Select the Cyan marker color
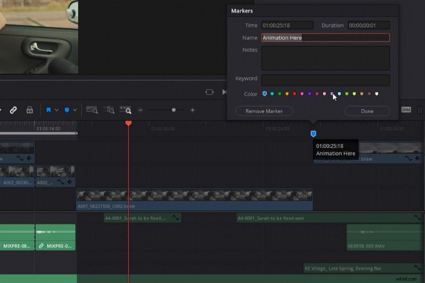The image size is (425, 283). pos(272,93)
